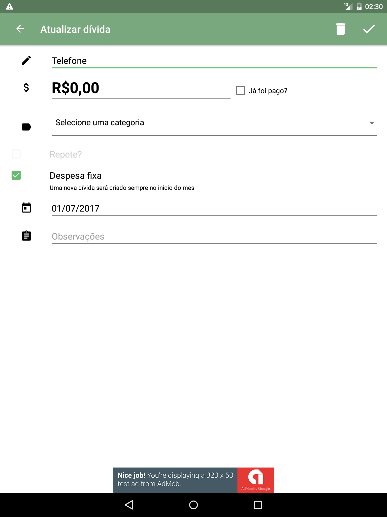The height and width of the screenshot is (517, 387).
Task: Toggle the 'Repete?' checkbox
Action: 16,154
